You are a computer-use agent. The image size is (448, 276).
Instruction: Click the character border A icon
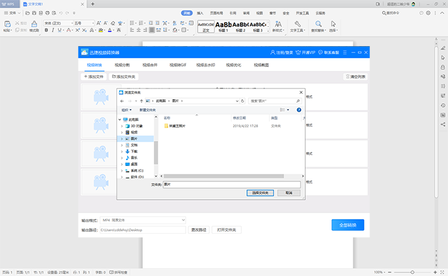(x=119, y=30)
